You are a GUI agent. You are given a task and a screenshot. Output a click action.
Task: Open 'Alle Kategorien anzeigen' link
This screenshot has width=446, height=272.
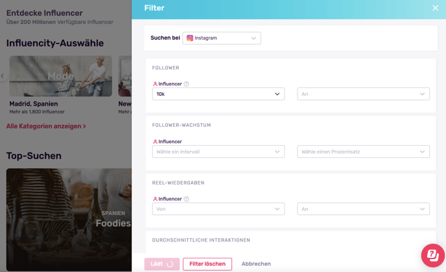pyautogui.click(x=46, y=126)
